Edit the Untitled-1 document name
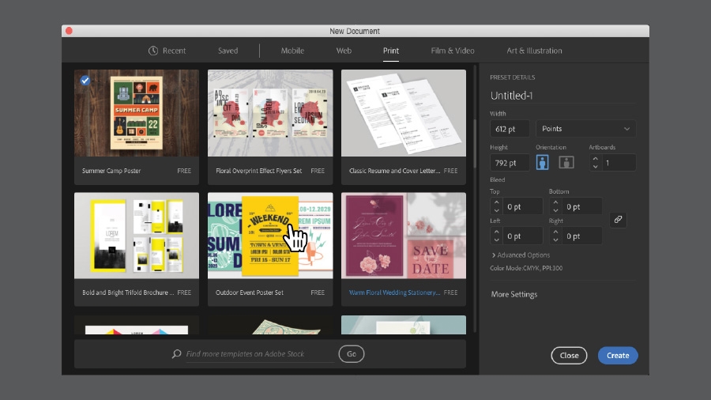 (562, 95)
